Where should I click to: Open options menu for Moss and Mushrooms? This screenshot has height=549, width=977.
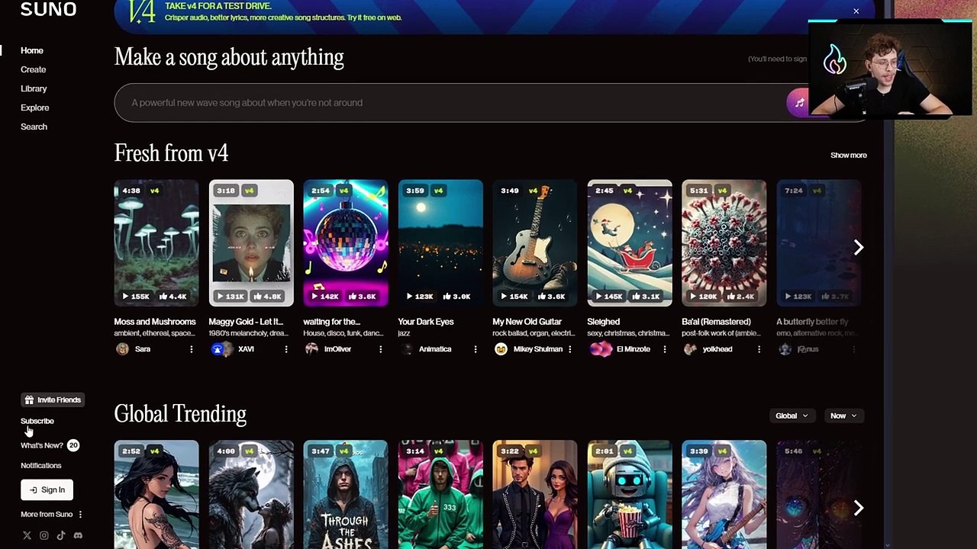tap(192, 349)
